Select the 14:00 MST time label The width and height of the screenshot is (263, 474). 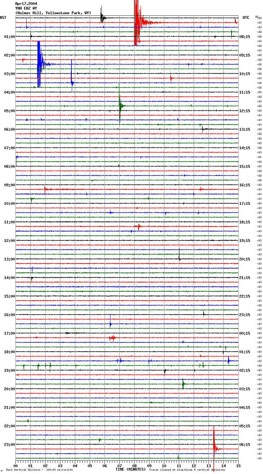[10, 278]
